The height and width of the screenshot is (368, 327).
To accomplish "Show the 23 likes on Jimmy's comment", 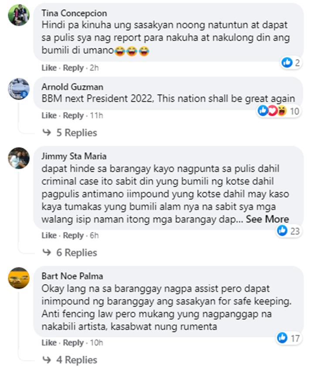I will (x=288, y=231).
